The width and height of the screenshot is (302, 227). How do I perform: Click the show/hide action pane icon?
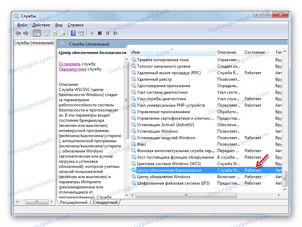tap(81, 34)
